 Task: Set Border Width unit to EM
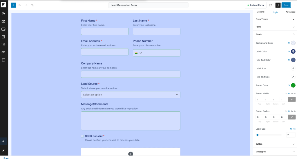pyautogui.click(x=292, y=93)
